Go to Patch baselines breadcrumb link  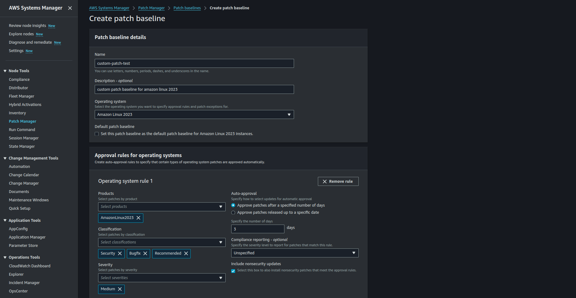tap(187, 8)
